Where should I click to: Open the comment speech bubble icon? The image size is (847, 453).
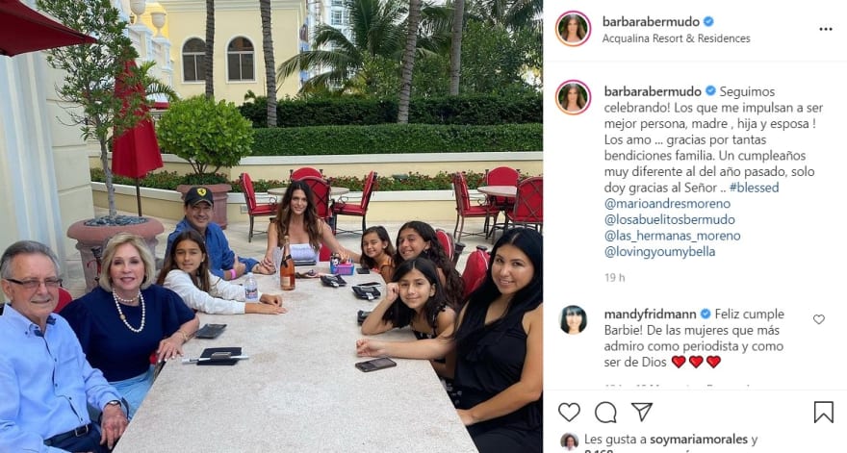click(x=605, y=412)
